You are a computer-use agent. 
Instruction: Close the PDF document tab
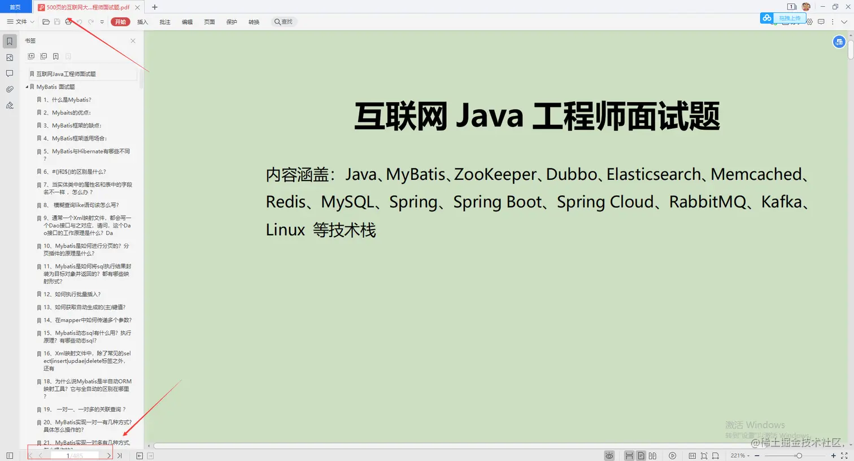point(137,7)
